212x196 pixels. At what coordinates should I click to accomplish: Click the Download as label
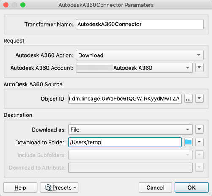click(49, 130)
